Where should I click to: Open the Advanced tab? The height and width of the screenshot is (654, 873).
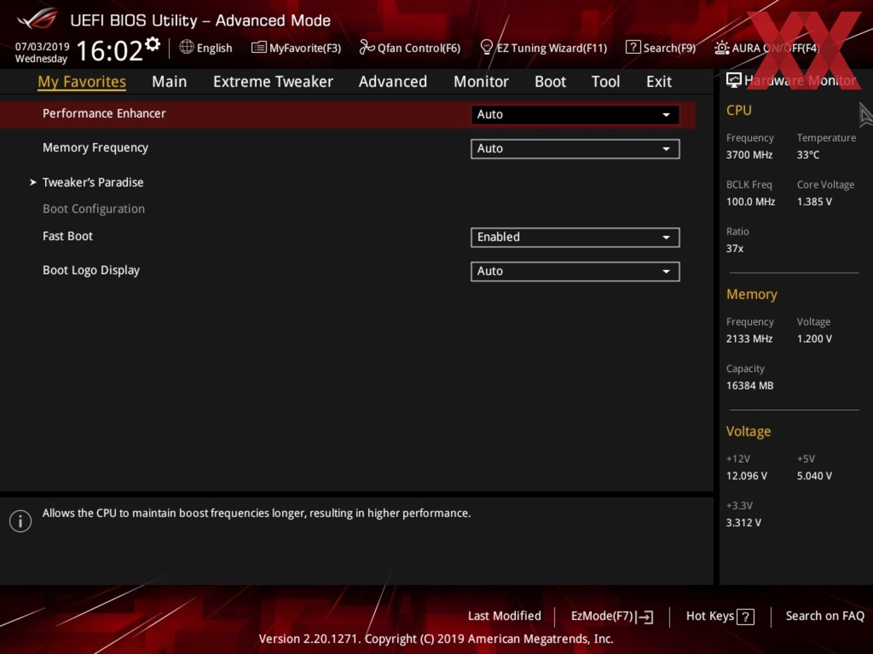tap(393, 81)
